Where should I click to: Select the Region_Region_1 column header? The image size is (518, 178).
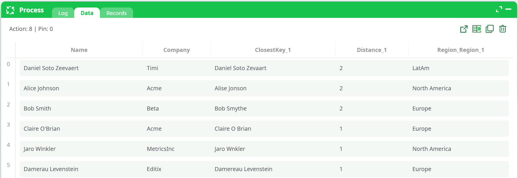click(x=460, y=50)
